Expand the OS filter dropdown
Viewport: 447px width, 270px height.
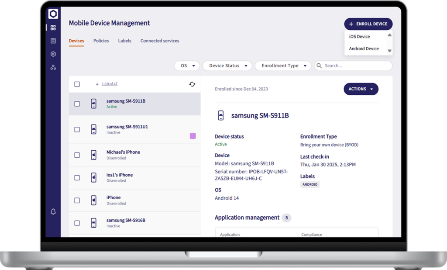click(187, 66)
